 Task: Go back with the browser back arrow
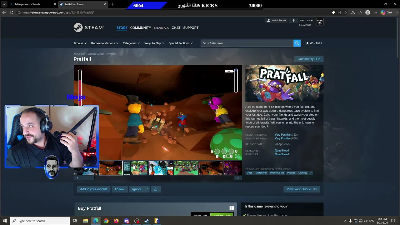4,12
